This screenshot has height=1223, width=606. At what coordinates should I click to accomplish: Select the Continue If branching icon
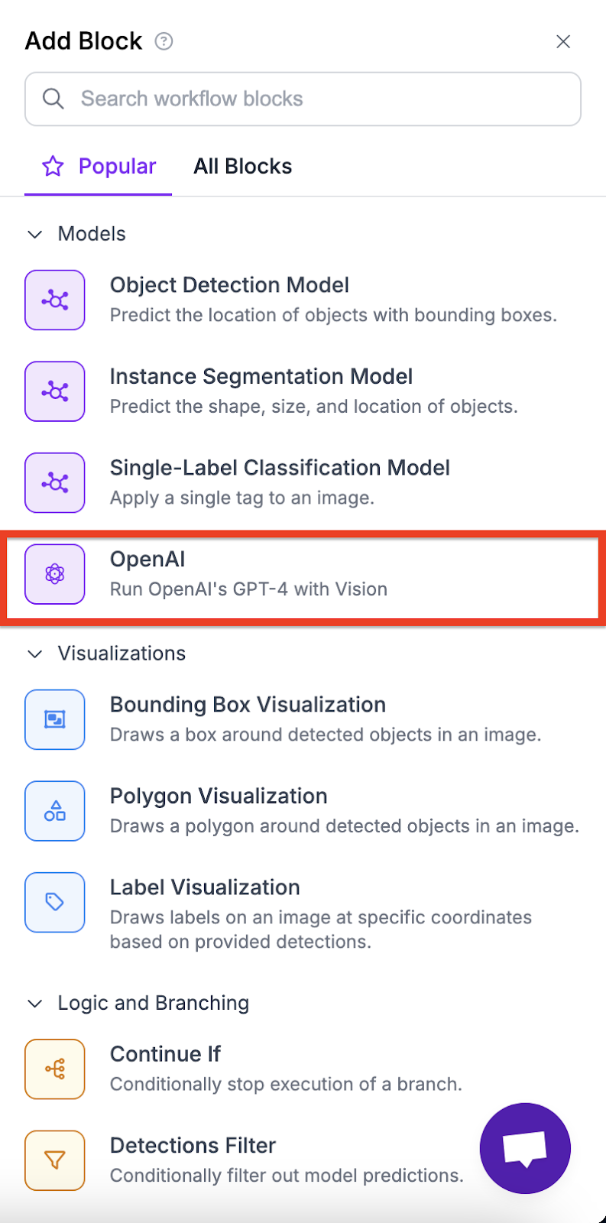point(55,1069)
